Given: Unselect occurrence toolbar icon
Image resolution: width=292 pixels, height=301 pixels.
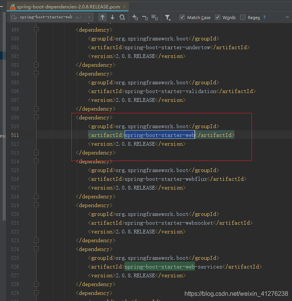Looking at the screenshot, I should pos(145,18).
